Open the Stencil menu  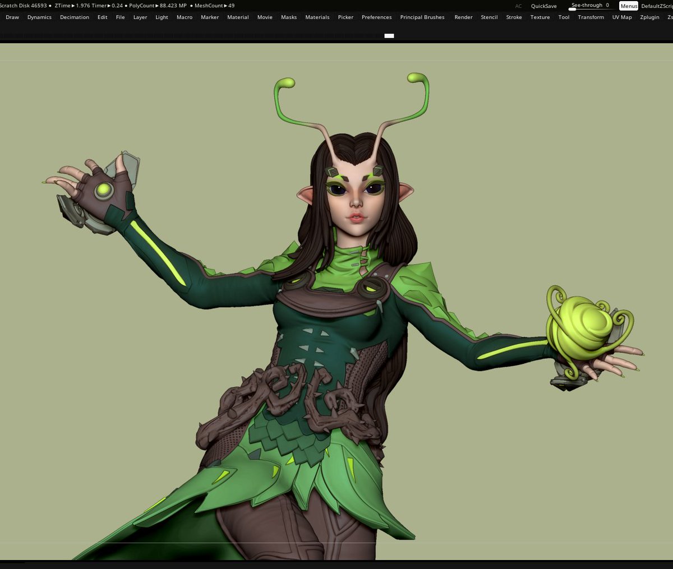[490, 17]
